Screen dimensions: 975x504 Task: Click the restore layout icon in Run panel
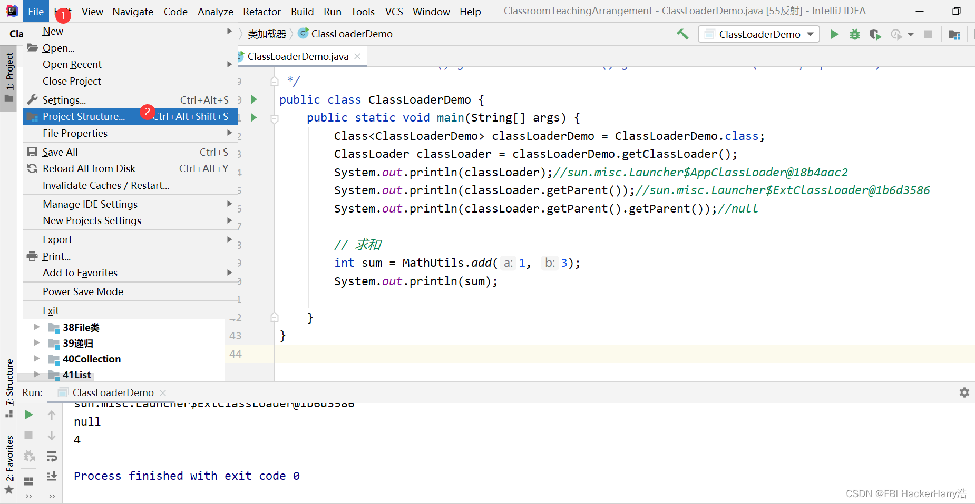click(x=29, y=481)
